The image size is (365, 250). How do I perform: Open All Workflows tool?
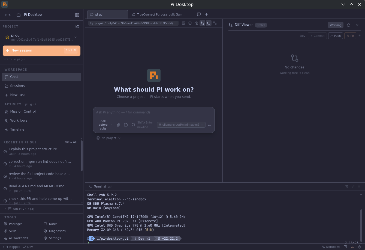[x=16, y=238]
